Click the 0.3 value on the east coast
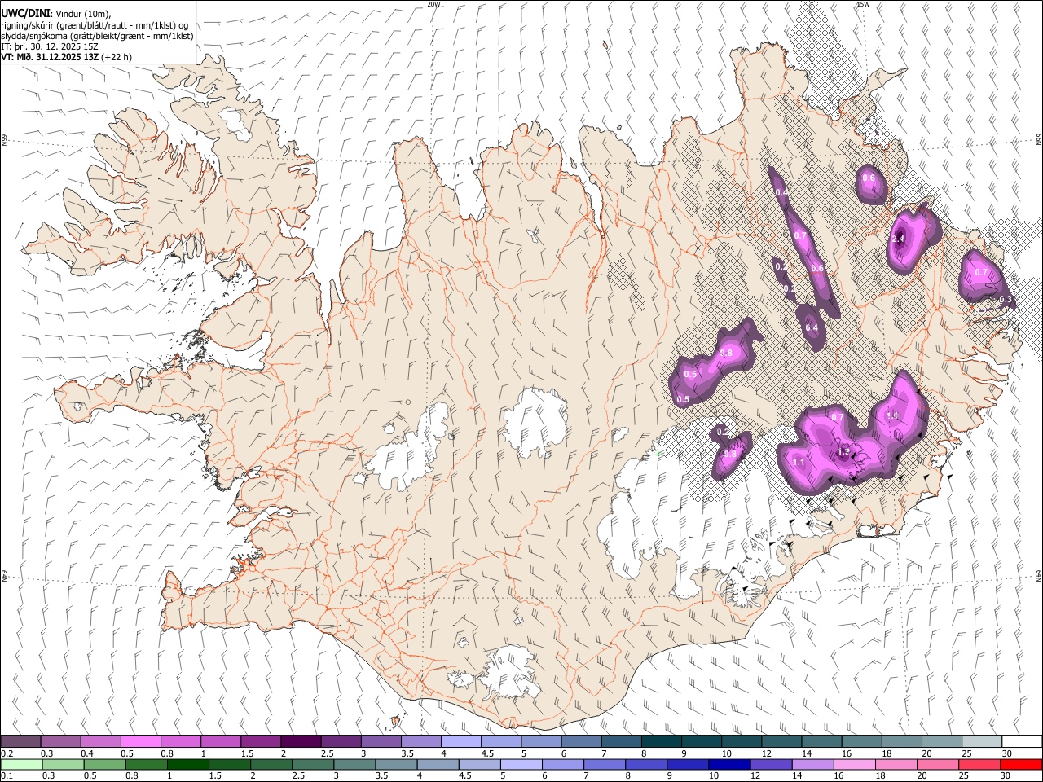 point(1006,300)
